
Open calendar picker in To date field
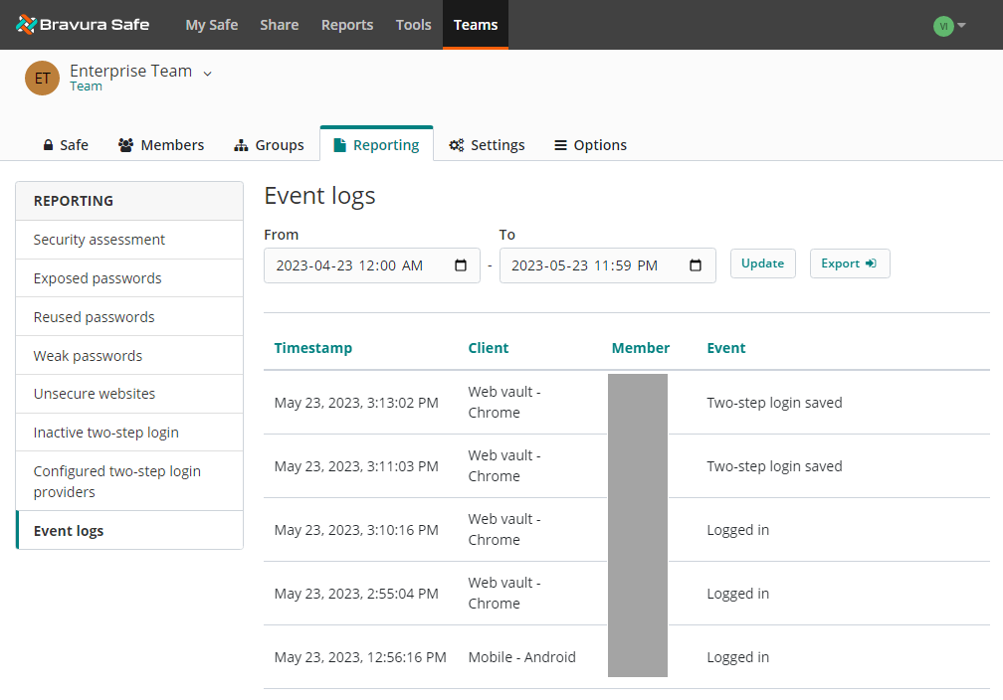696,265
